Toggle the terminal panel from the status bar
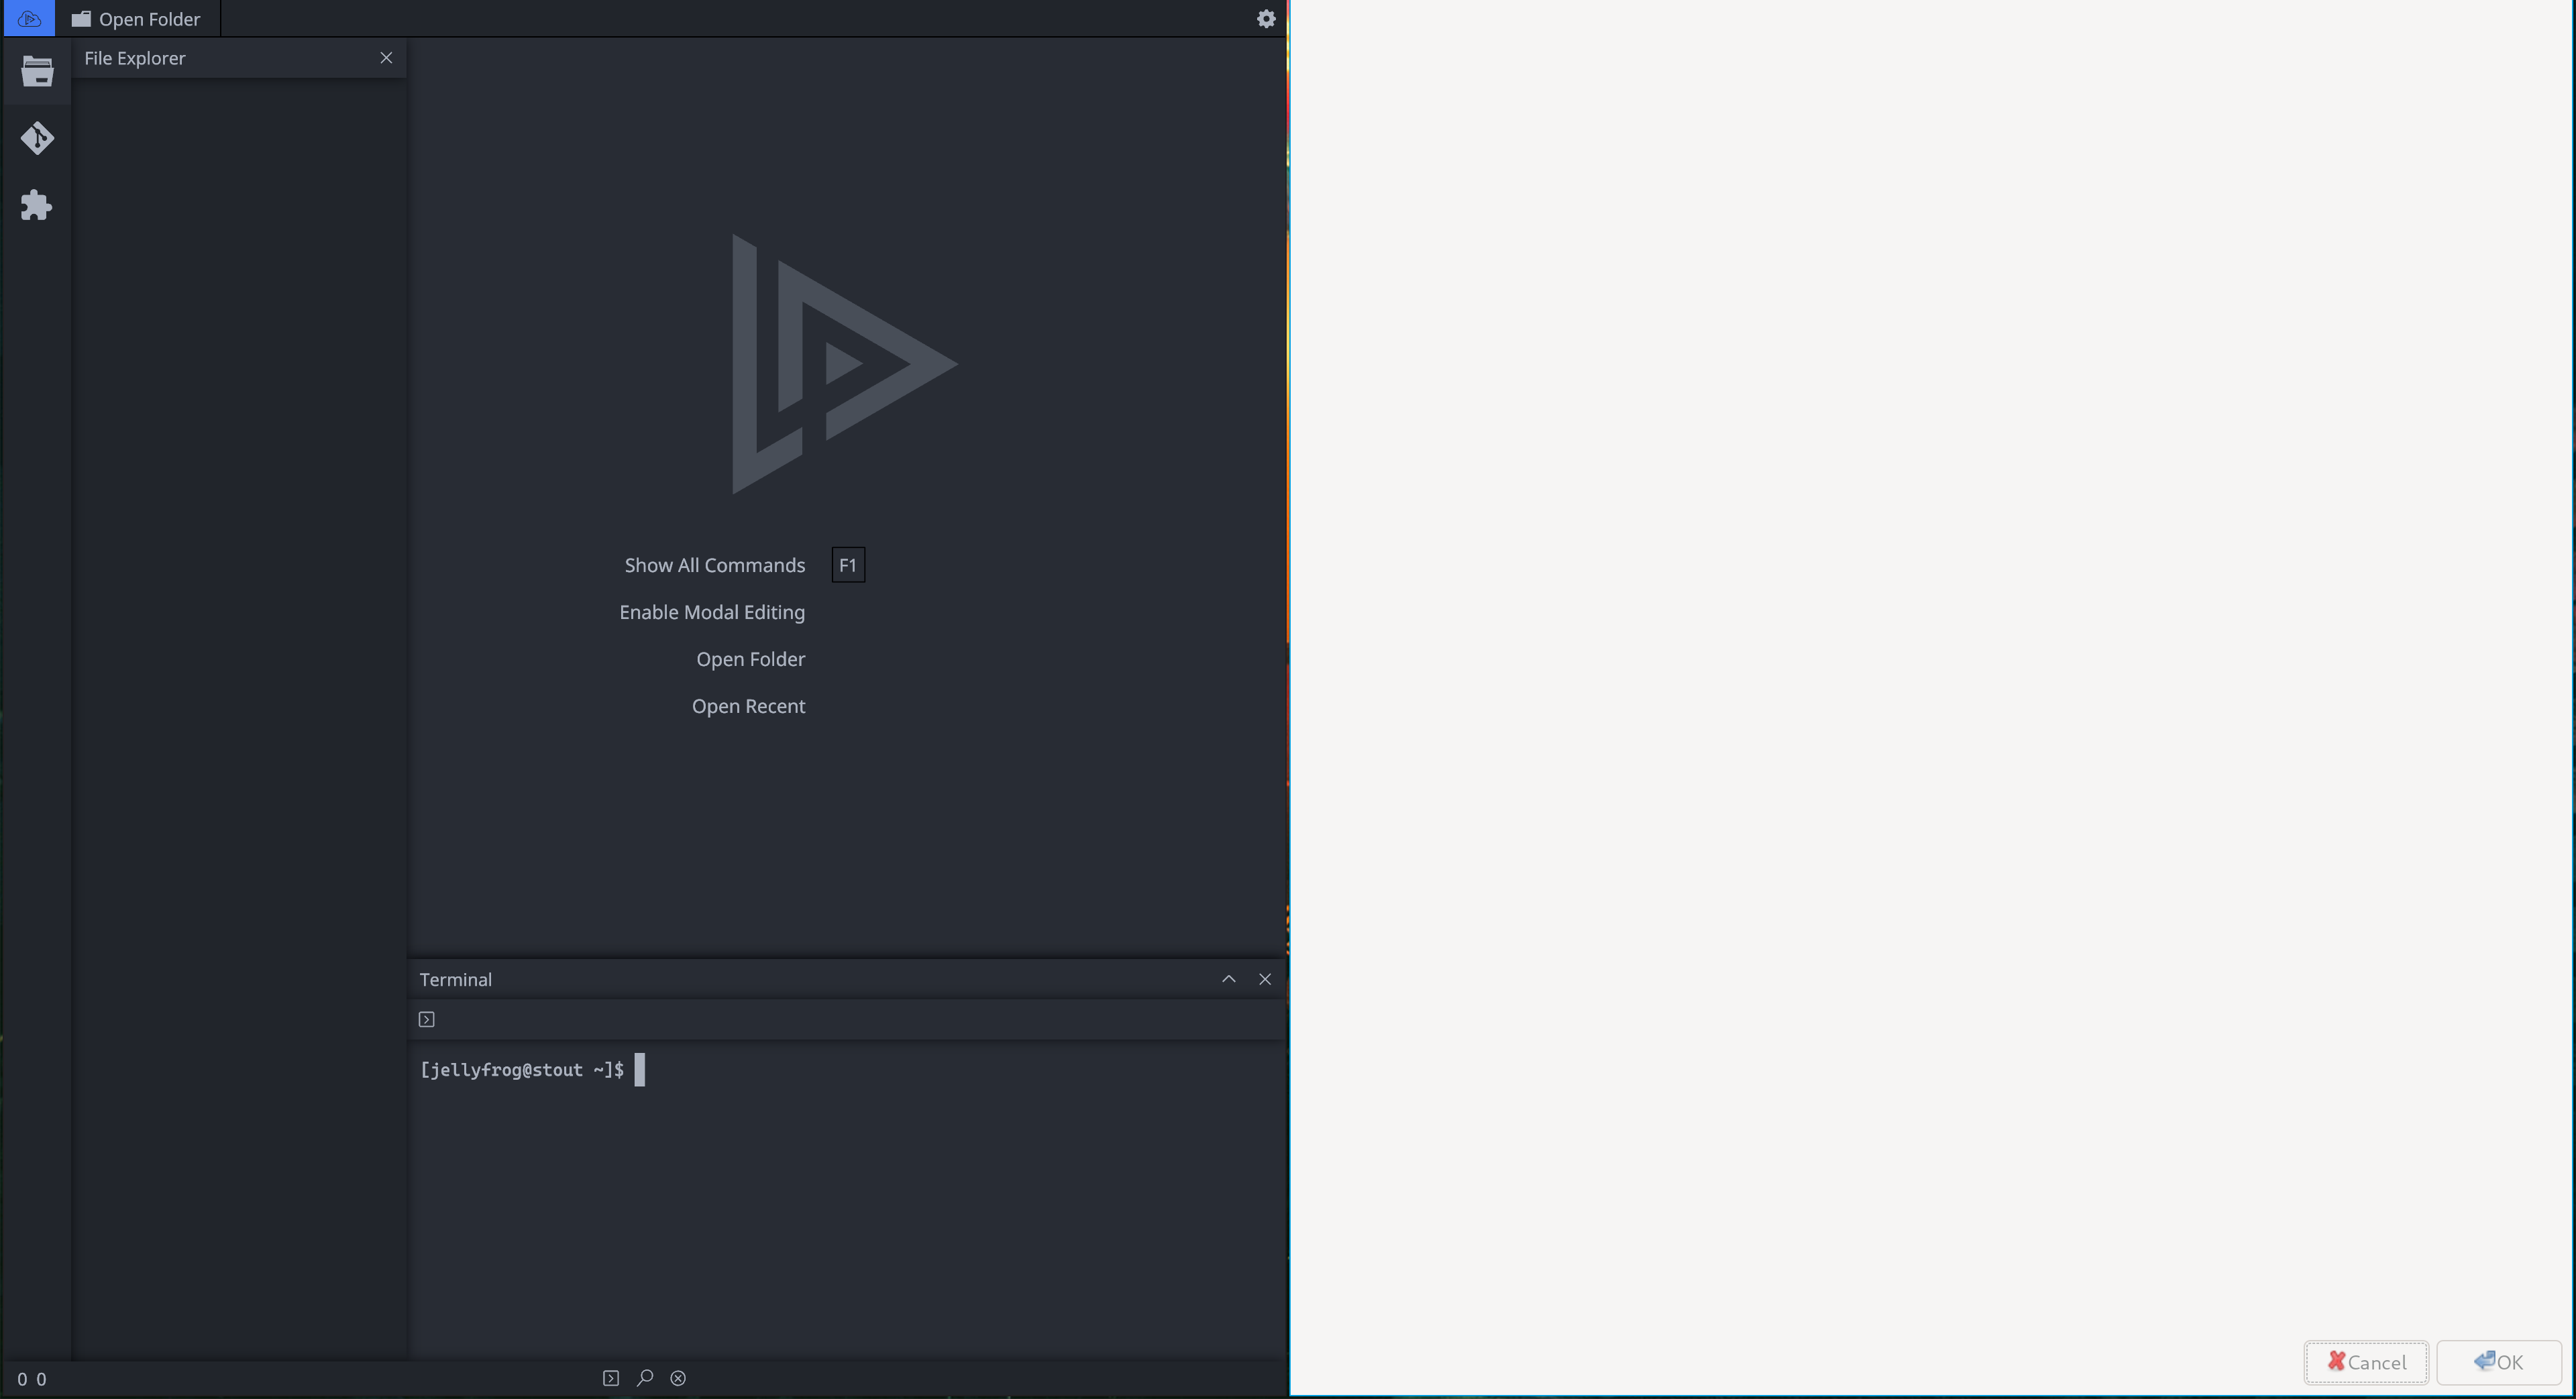Screen dimensions: 2576x1399 pos(610,1377)
